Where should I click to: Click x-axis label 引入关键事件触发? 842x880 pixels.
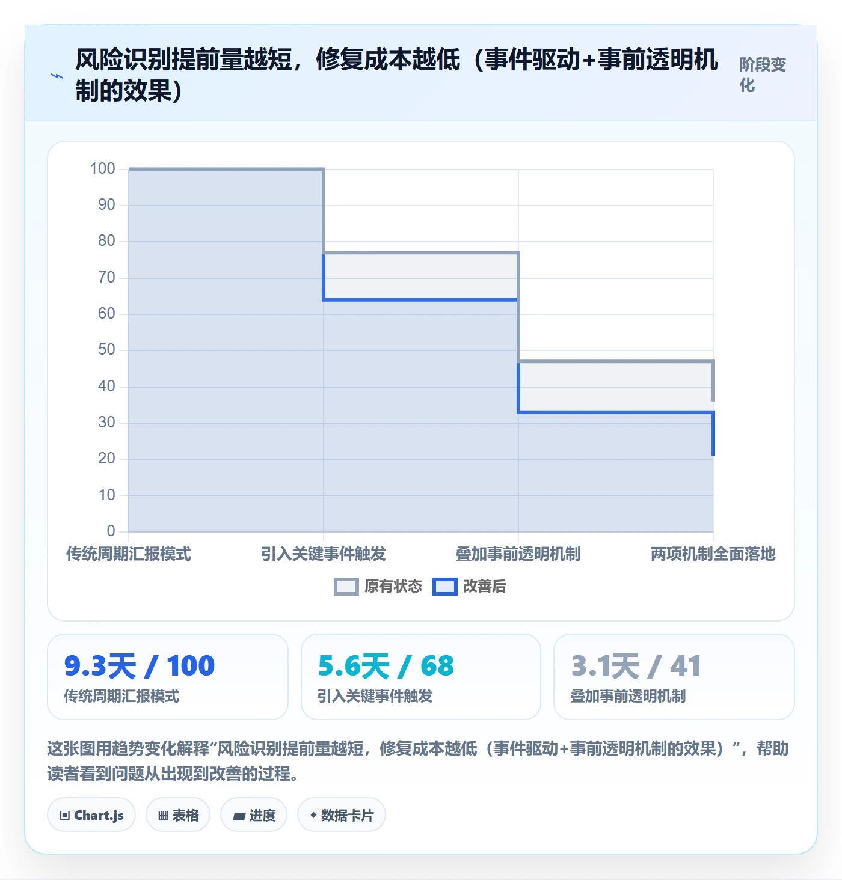324,554
